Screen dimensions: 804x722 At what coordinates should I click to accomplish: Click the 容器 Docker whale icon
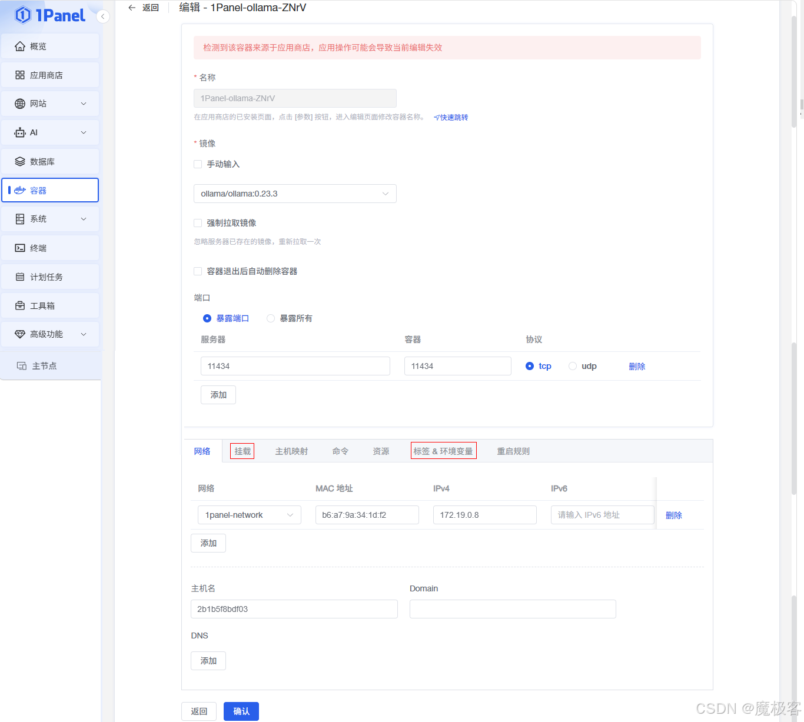point(20,191)
